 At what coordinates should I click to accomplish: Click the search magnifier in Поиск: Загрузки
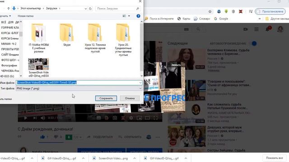(137, 9)
